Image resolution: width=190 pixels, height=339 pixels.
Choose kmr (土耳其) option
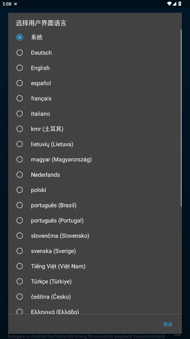pyautogui.click(x=95, y=129)
